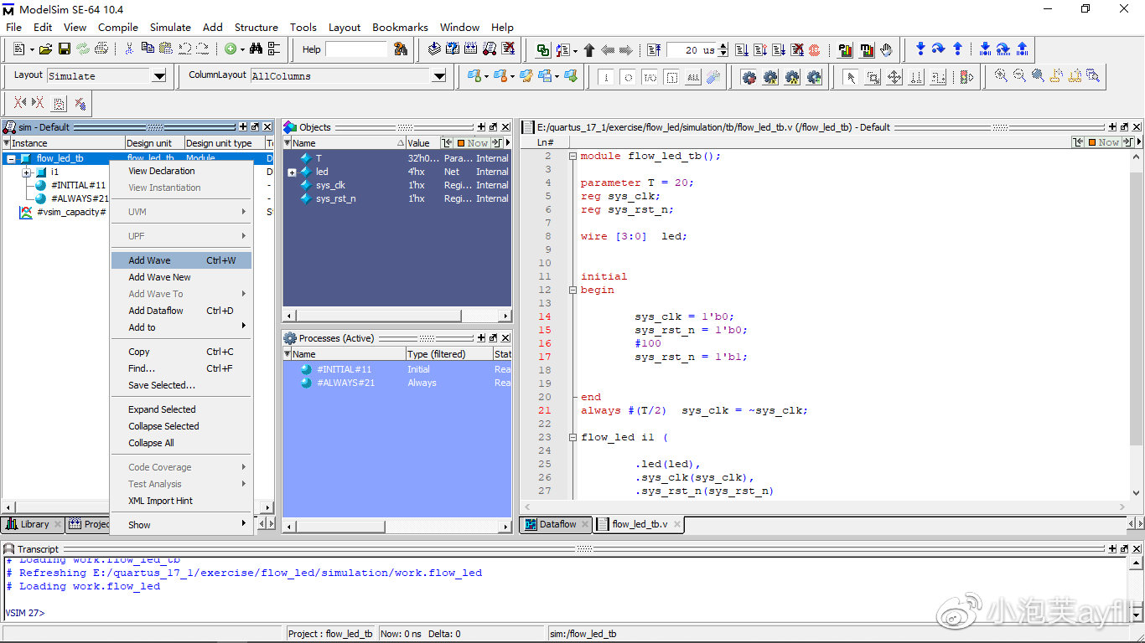
Task: Toggle the I/O ports filter button
Action: (650, 78)
